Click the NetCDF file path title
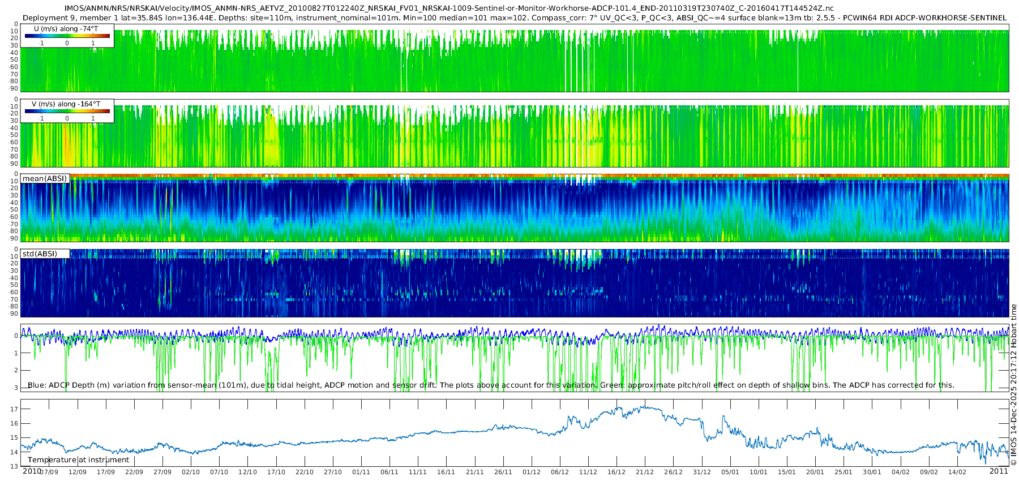 449,8
